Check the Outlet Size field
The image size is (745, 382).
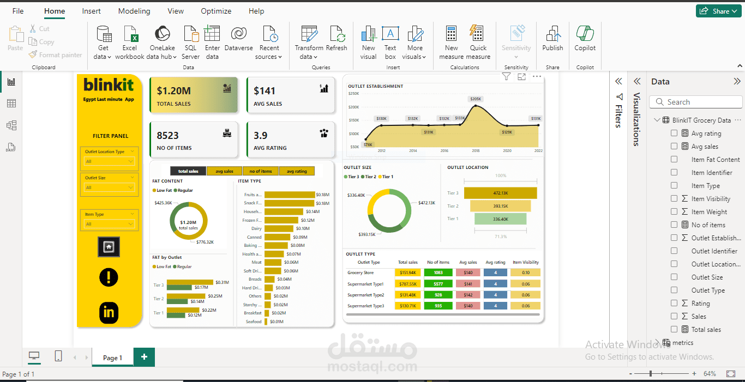tap(674, 277)
